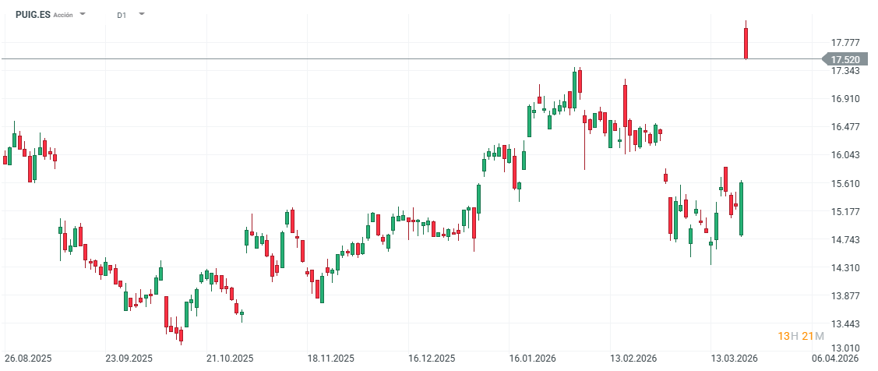Select the latest red candle above 17.520
The height and width of the screenshot is (371, 878).
pos(746,42)
